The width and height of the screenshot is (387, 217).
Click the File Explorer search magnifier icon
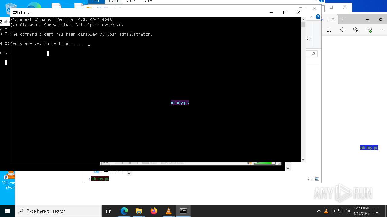(x=313, y=54)
